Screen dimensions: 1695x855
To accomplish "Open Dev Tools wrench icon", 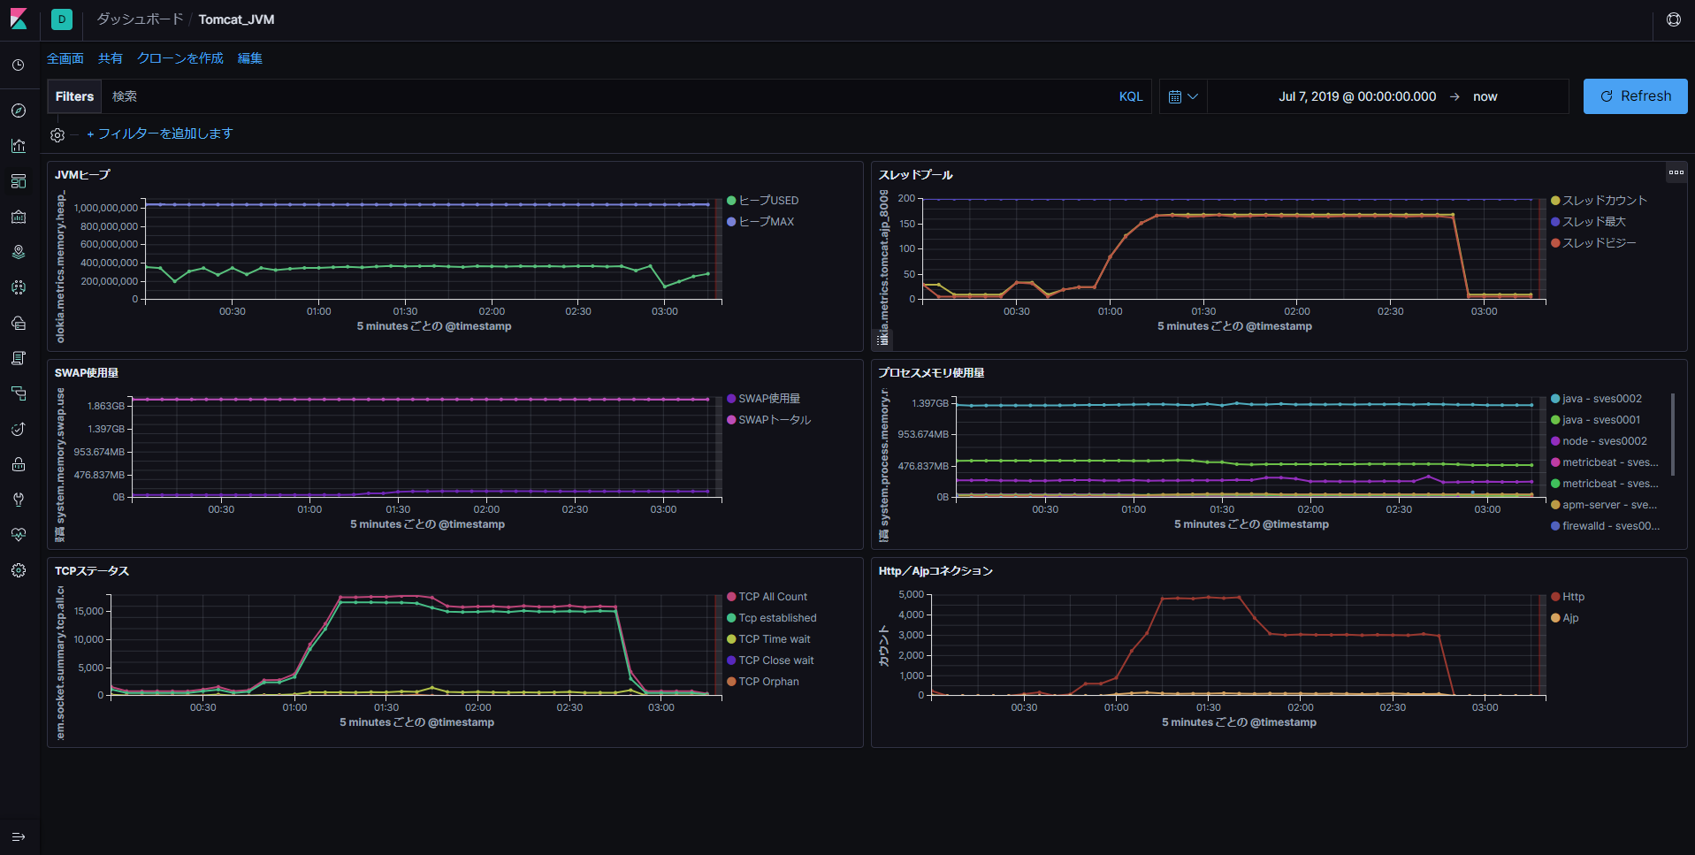I will pyautogui.click(x=19, y=500).
